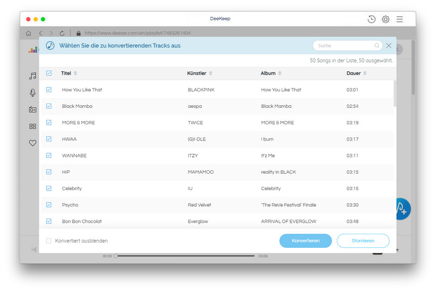Click the IU artist cell
Viewport: 436px width, 292px height.
(x=190, y=188)
